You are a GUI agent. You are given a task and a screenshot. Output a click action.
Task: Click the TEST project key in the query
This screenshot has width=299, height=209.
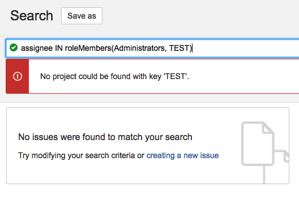[179, 48]
